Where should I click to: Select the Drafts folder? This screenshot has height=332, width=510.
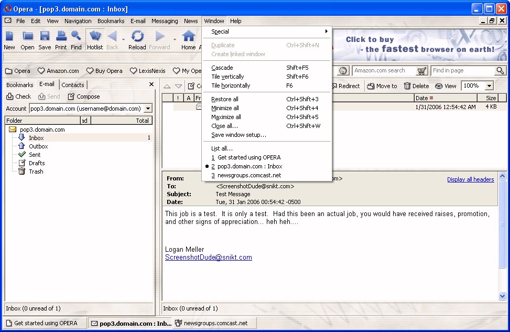(x=37, y=163)
